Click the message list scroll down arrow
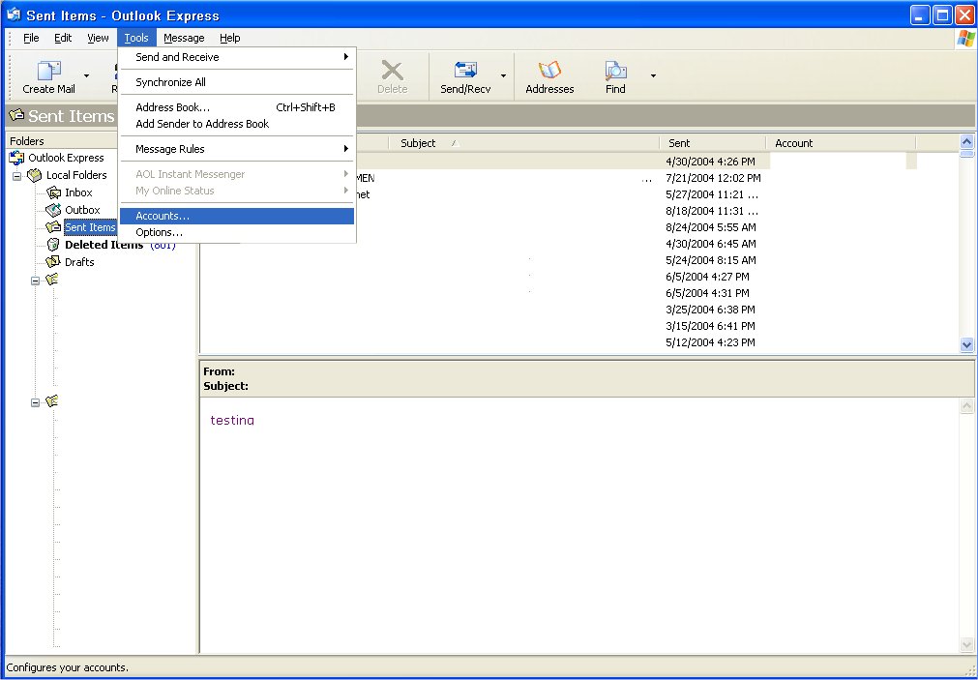Image resolution: width=978 pixels, height=680 pixels. click(x=967, y=344)
